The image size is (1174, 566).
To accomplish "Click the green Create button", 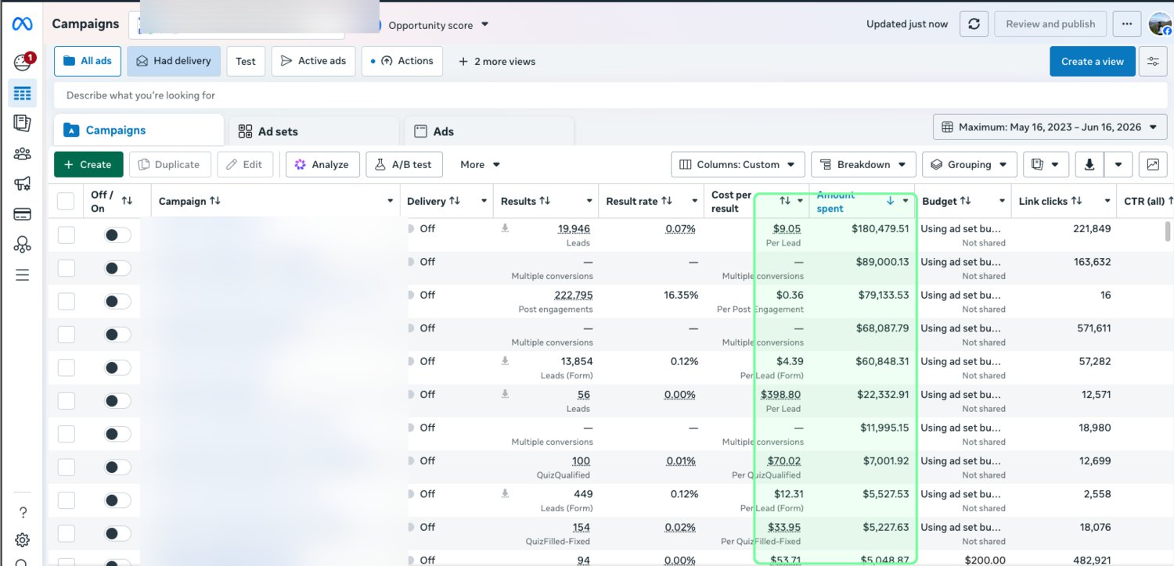I will tap(88, 165).
